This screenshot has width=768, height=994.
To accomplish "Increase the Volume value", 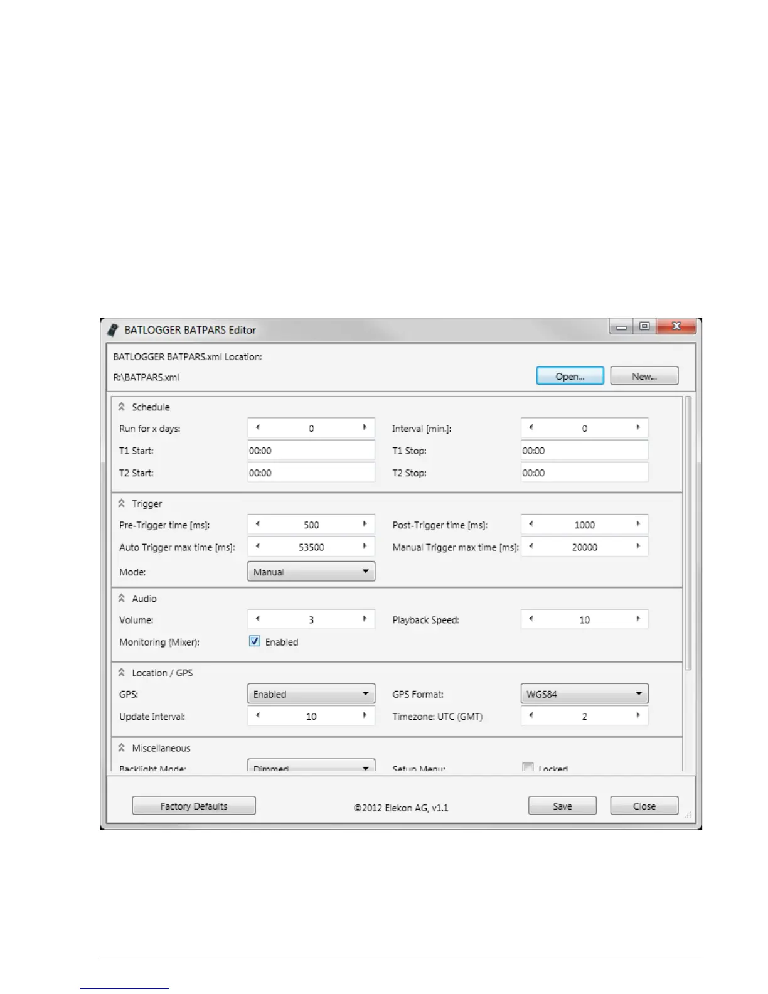I will [365, 619].
